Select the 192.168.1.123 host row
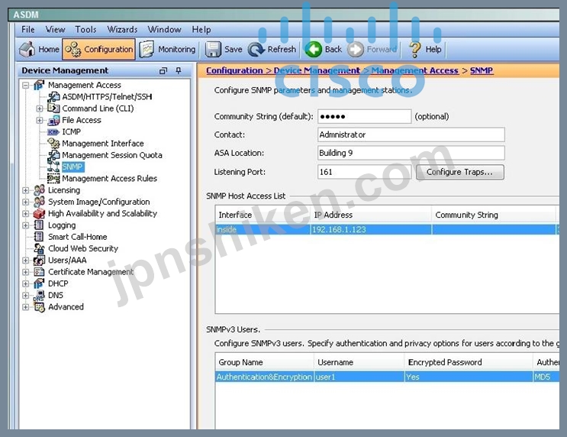Screen dimensions: 567x437 pyautogui.click(x=387, y=229)
